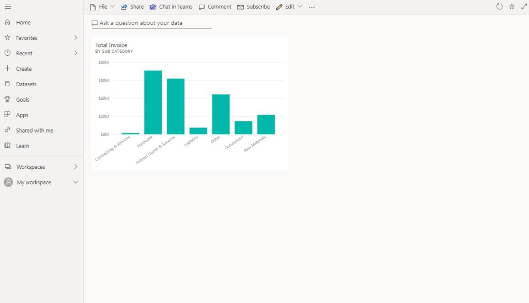
Task: Click the Share arrow icon
Action: (x=124, y=7)
